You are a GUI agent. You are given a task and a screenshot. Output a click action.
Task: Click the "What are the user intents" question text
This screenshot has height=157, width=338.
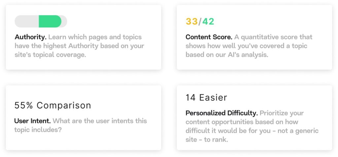pos(99,121)
